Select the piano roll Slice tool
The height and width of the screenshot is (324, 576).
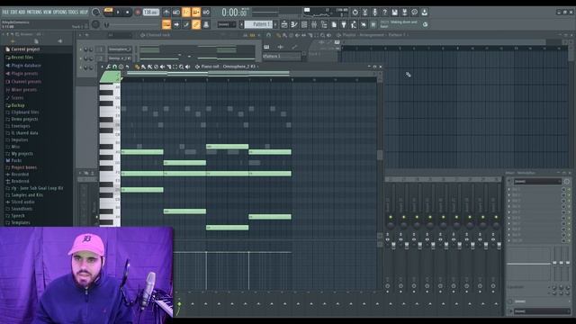point(168,67)
